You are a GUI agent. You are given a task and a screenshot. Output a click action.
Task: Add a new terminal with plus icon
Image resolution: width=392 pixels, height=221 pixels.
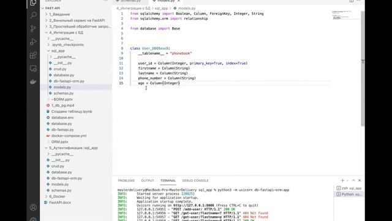pyautogui.click(x=342, y=180)
